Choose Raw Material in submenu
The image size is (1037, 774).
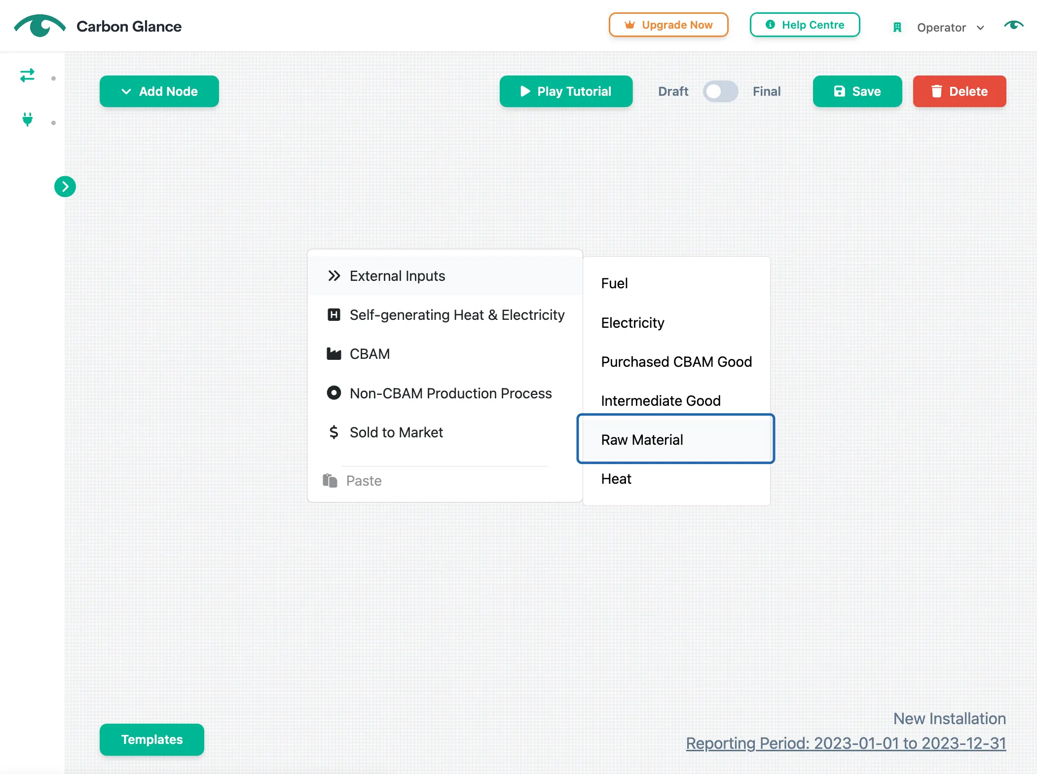pos(676,439)
